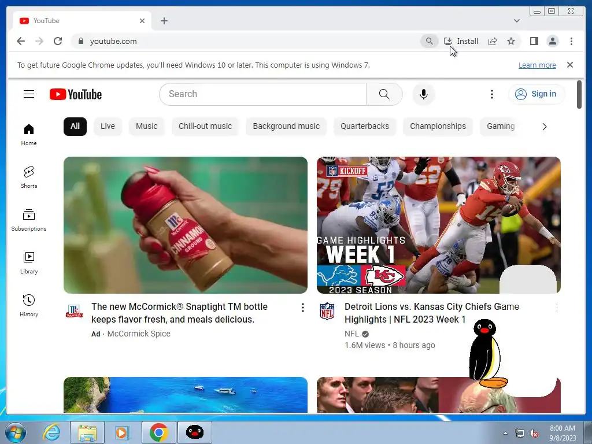Open Library in sidebar

pyautogui.click(x=29, y=263)
